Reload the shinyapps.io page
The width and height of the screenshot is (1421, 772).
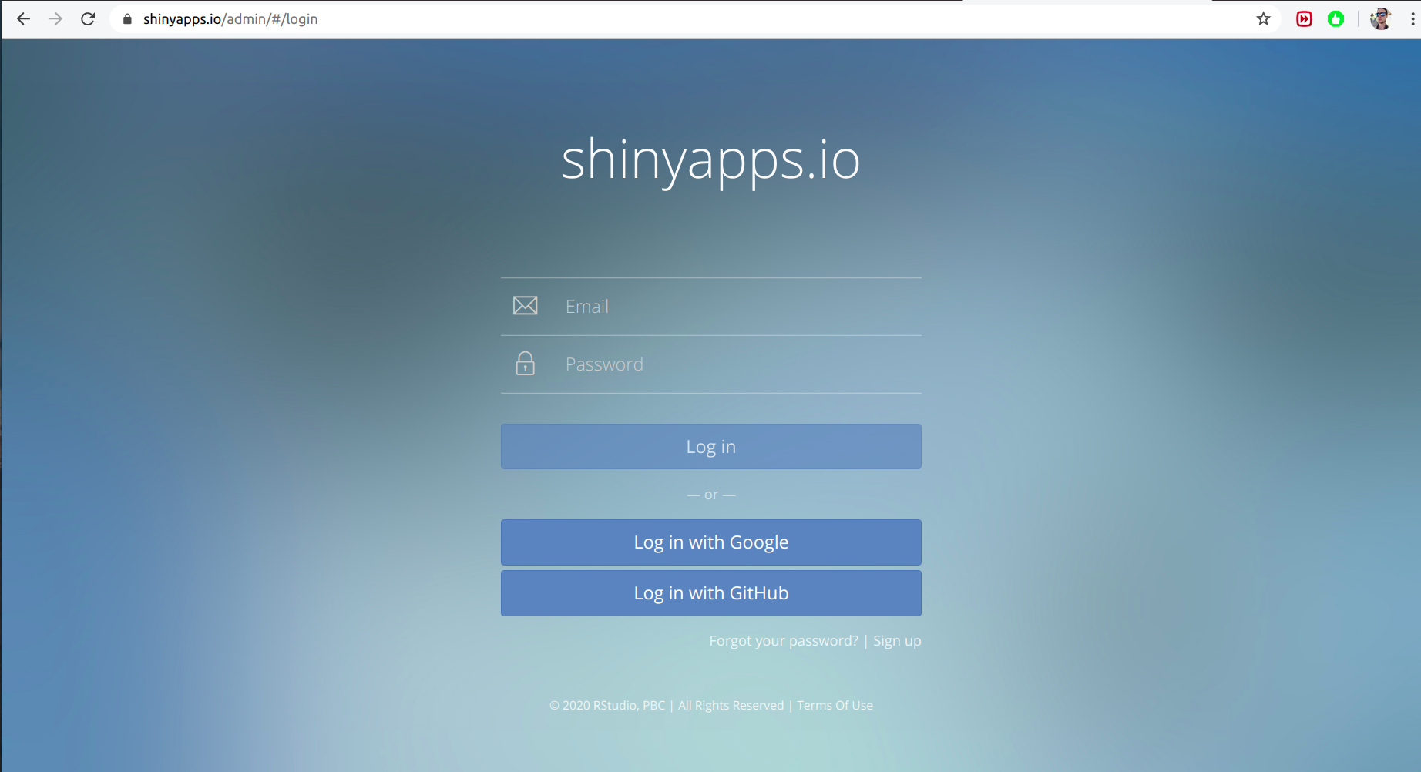(88, 18)
